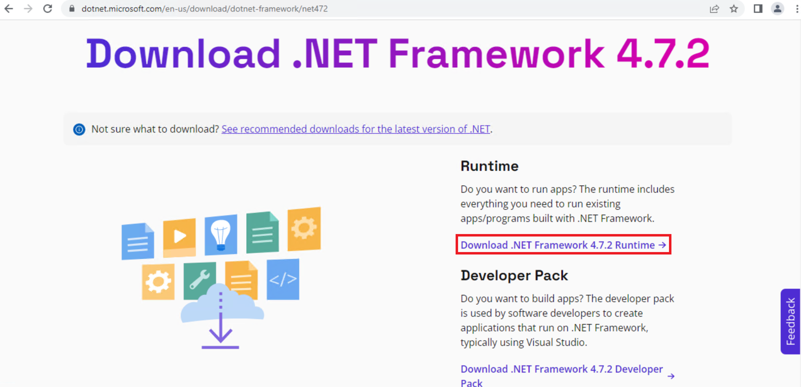Click the forward navigation arrow

tap(28, 8)
